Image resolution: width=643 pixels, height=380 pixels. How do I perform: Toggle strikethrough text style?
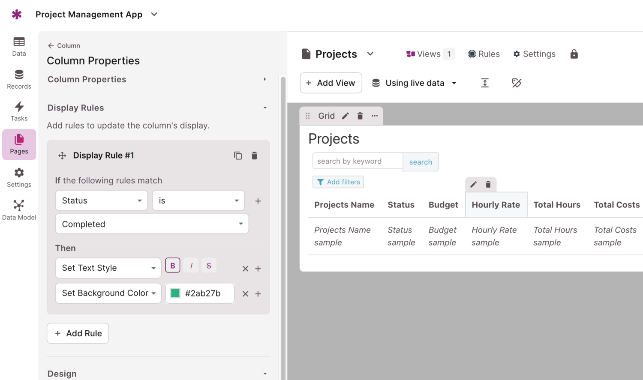tap(209, 266)
